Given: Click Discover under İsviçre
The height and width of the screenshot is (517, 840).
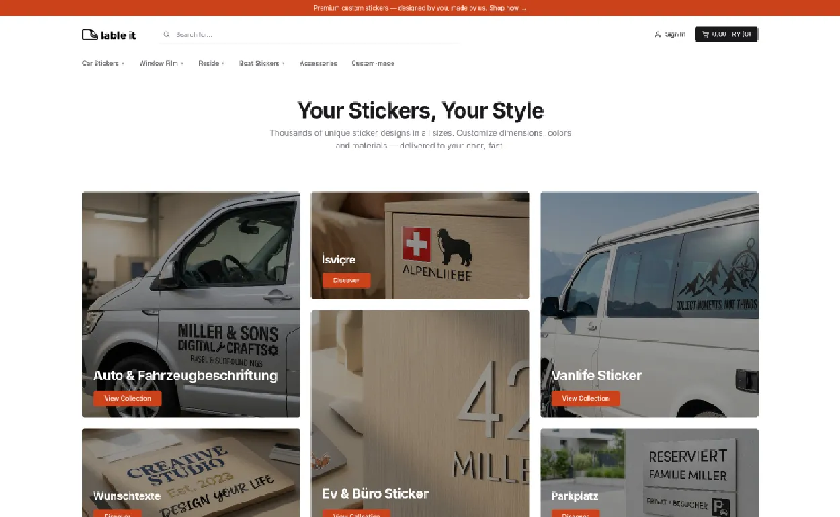Looking at the screenshot, I should tap(346, 281).
